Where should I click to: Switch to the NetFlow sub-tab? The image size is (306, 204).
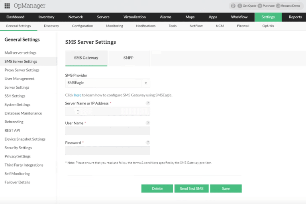[x=196, y=26]
